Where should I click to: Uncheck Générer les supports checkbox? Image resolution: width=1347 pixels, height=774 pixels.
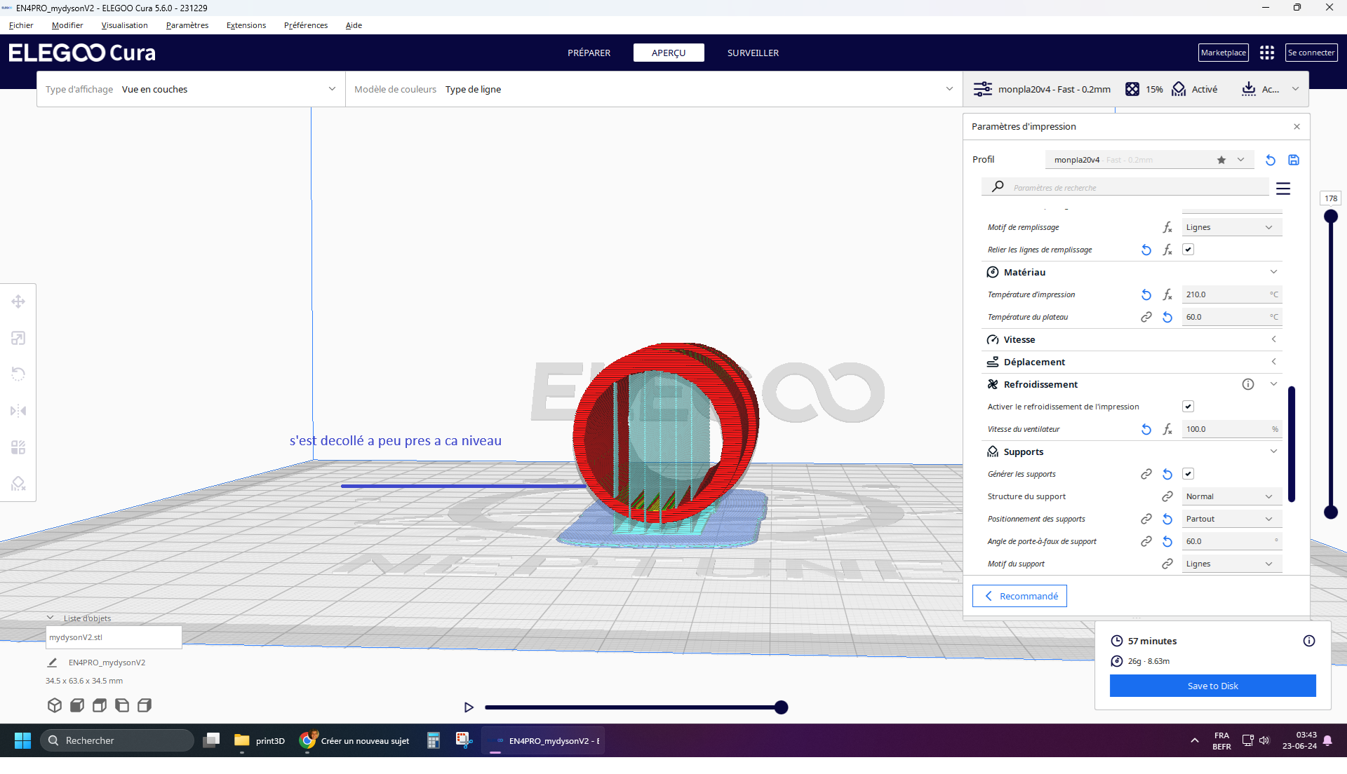pyautogui.click(x=1188, y=474)
